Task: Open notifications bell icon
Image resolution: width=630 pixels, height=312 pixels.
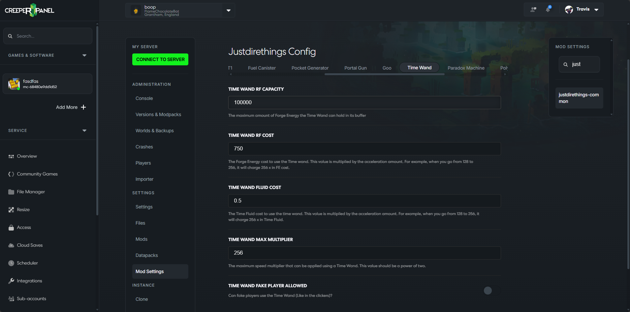Action: 548,9
